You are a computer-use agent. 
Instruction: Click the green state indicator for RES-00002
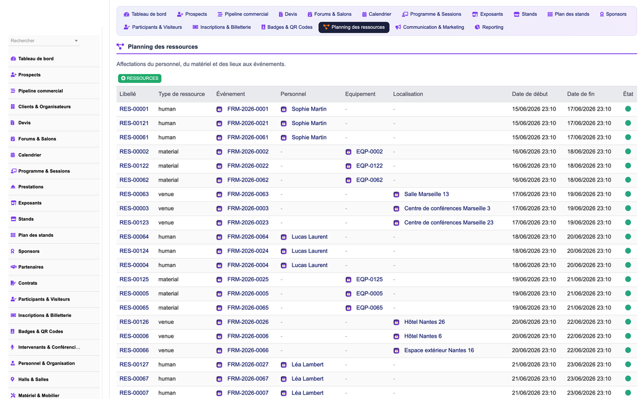(x=628, y=151)
